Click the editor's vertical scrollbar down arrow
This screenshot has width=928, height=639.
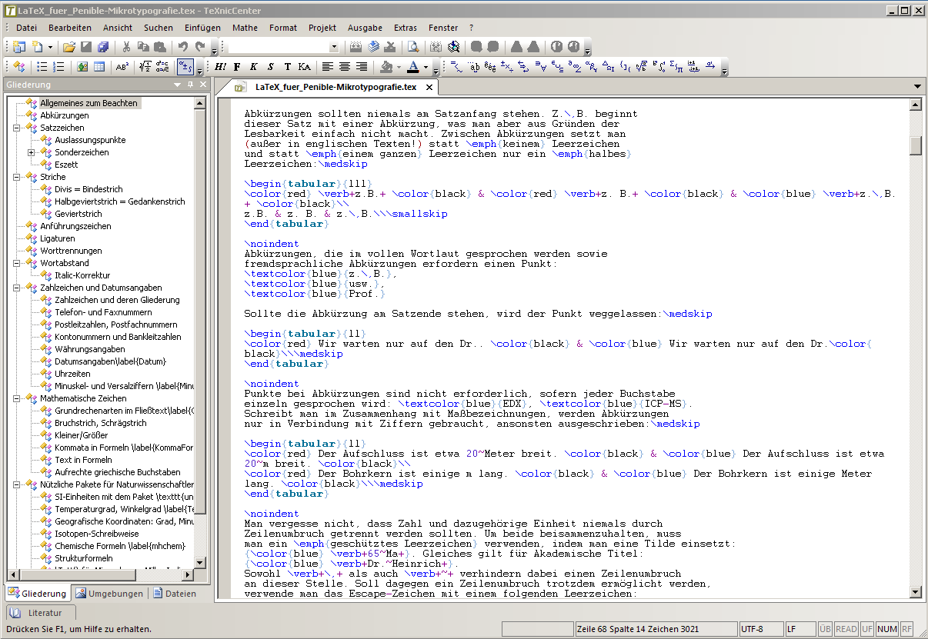pos(915,591)
